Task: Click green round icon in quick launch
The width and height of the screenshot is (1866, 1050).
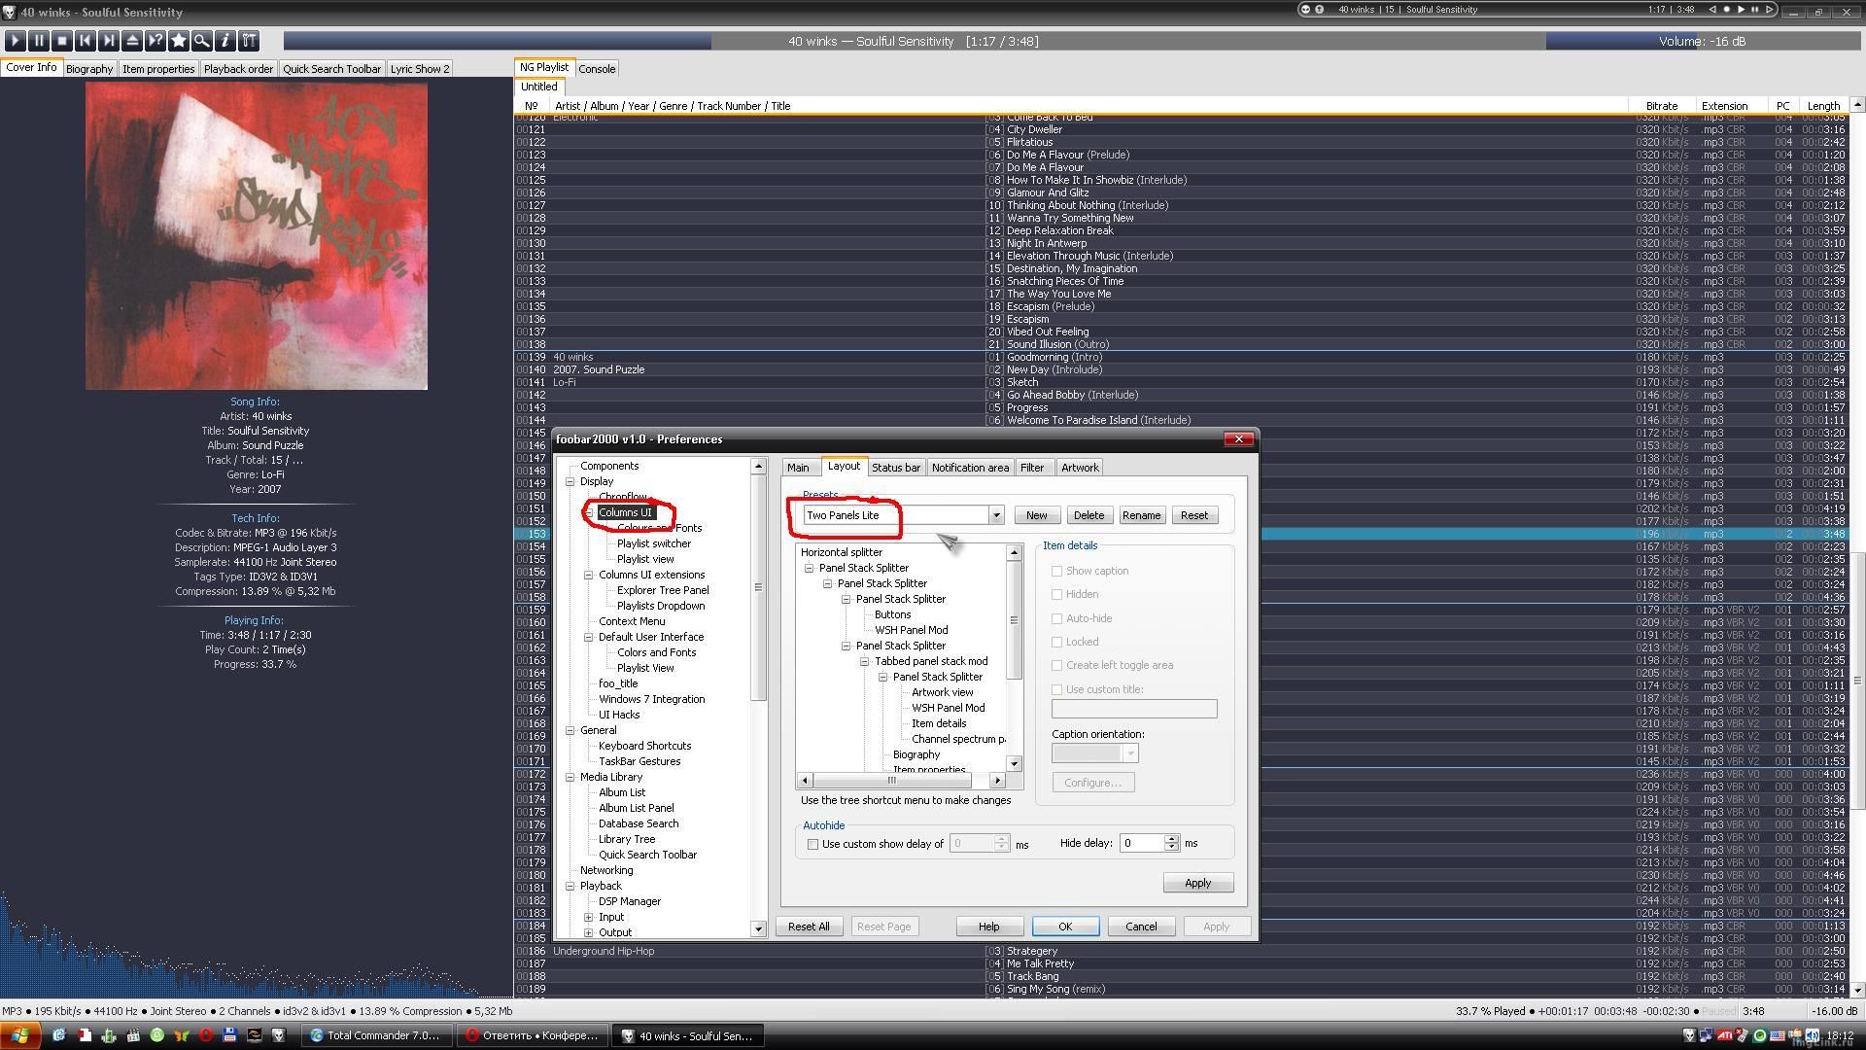Action: 157,1035
